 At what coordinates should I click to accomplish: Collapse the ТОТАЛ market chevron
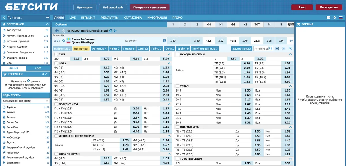pos(290,86)
